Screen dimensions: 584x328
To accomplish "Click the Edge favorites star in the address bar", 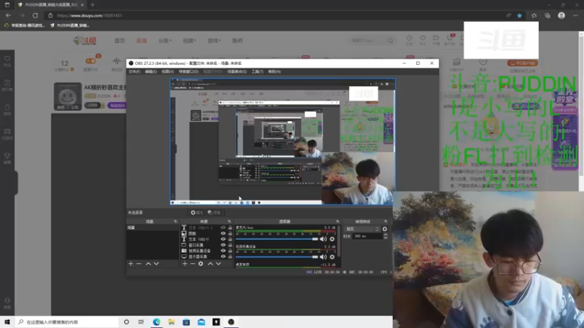I will click(x=520, y=15).
